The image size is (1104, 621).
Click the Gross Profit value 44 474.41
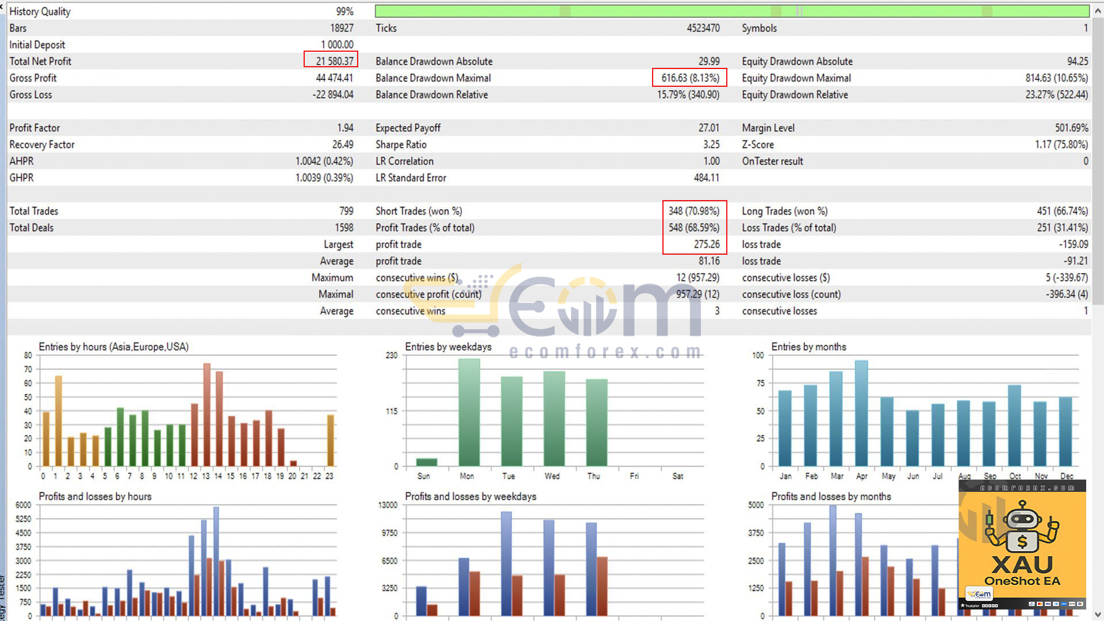tap(335, 78)
